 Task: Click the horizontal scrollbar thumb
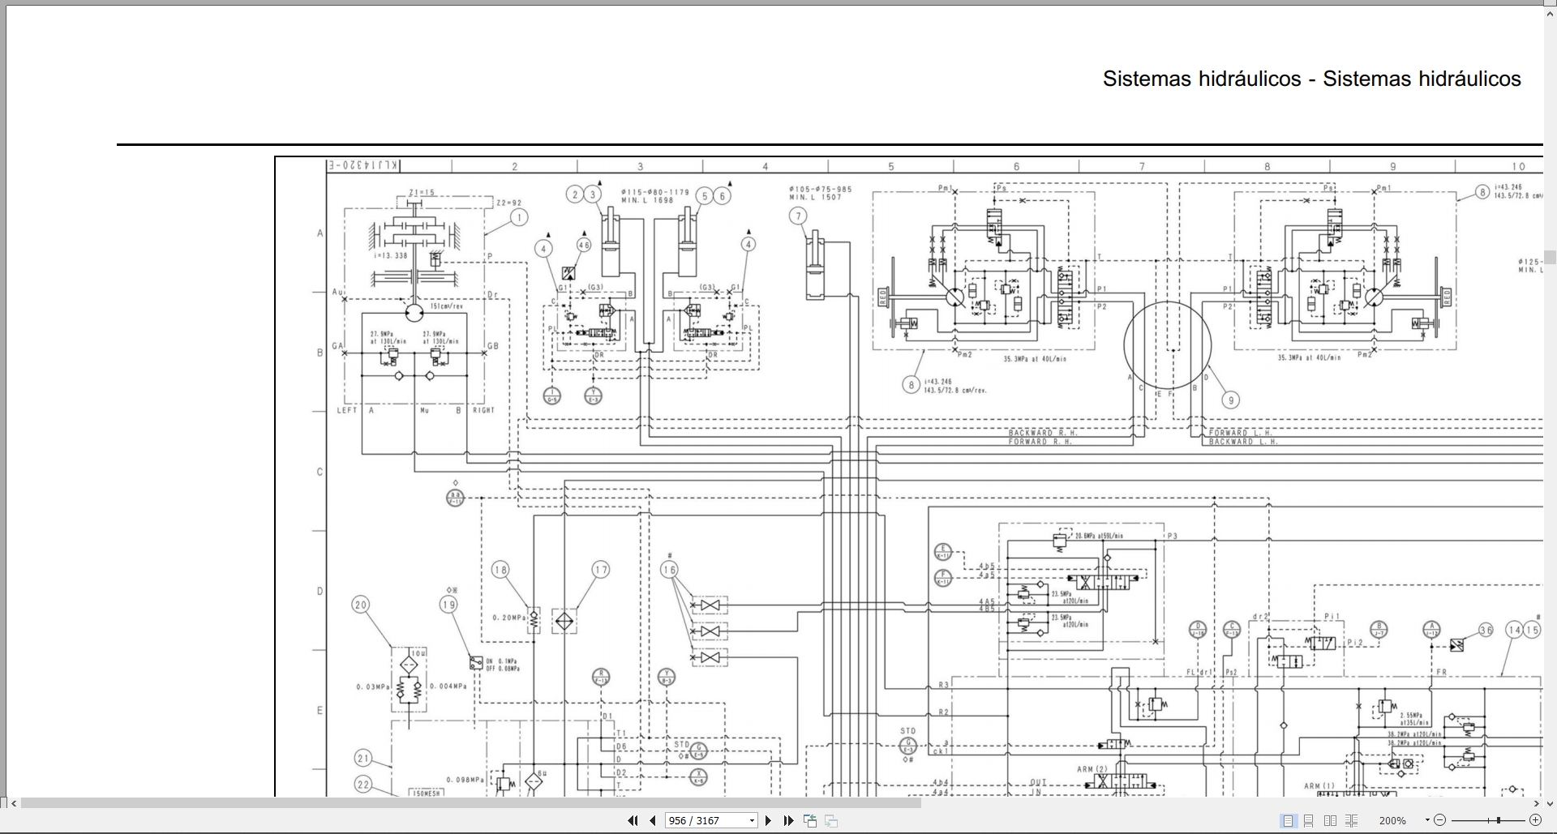pos(471,803)
